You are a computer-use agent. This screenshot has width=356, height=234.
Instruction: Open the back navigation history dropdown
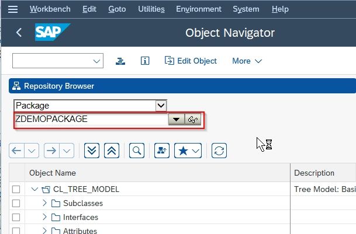32,151
